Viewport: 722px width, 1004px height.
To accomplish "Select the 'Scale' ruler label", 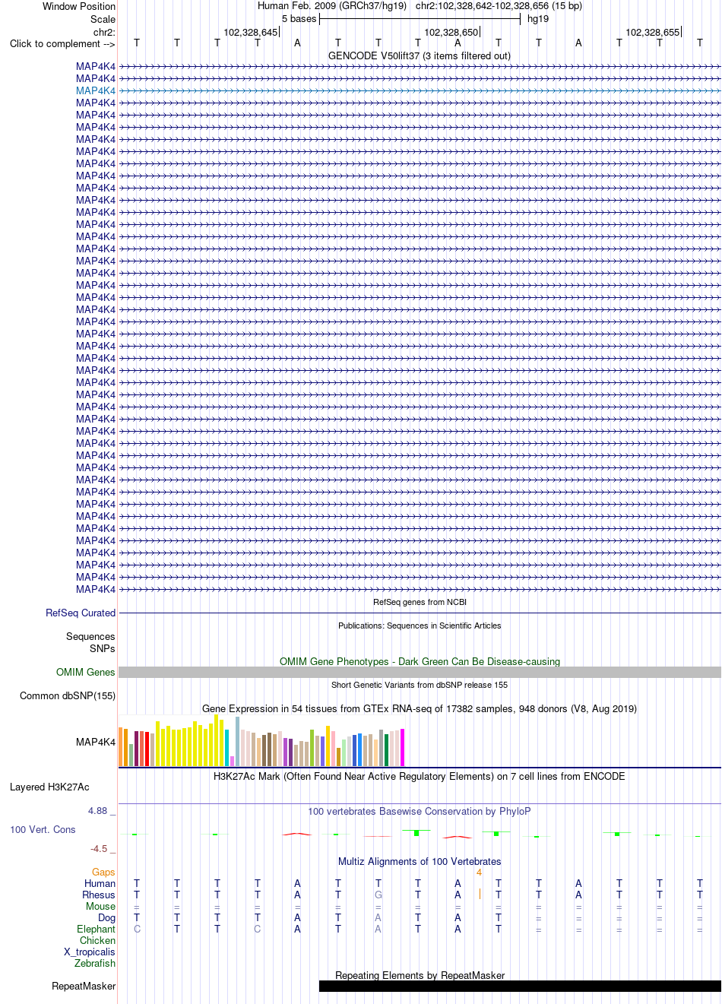I will (x=103, y=19).
